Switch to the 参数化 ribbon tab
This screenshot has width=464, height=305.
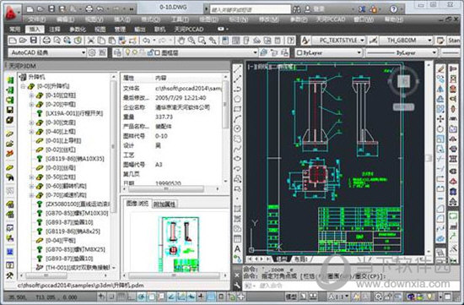point(78,29)
